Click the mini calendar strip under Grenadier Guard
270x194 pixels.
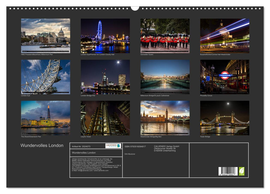click(165, 51)
